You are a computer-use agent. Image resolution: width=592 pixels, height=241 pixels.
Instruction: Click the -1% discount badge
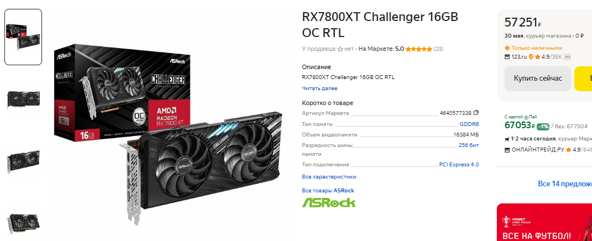543,127
